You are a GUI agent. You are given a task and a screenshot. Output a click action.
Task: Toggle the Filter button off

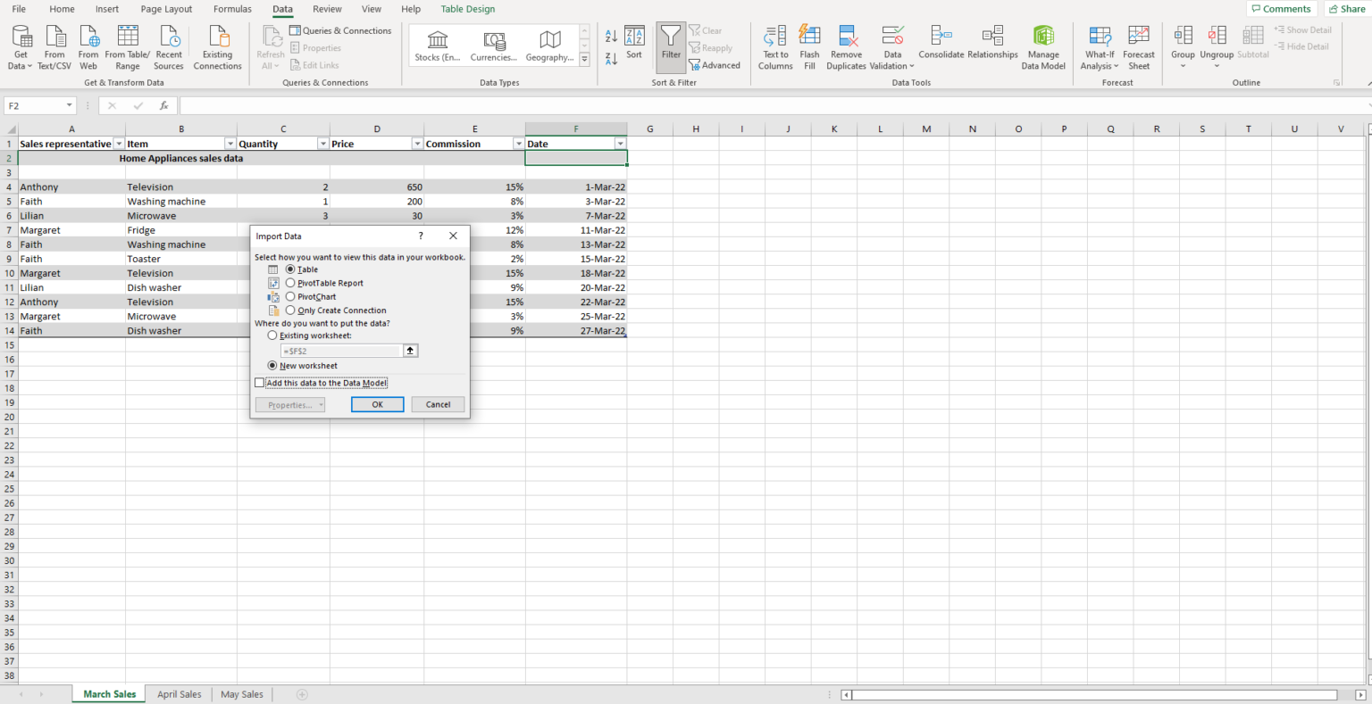point(670,45)
